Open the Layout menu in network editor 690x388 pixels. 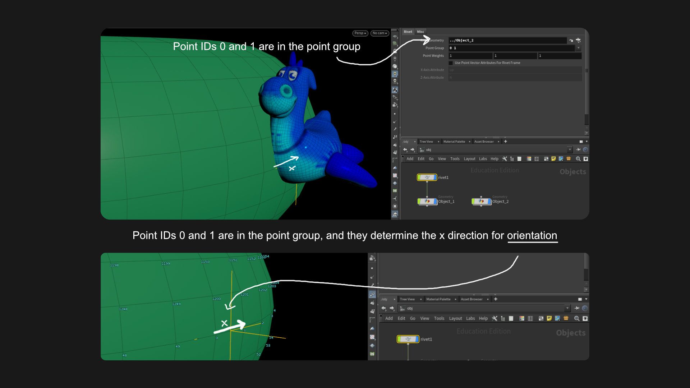coord(469,159)
